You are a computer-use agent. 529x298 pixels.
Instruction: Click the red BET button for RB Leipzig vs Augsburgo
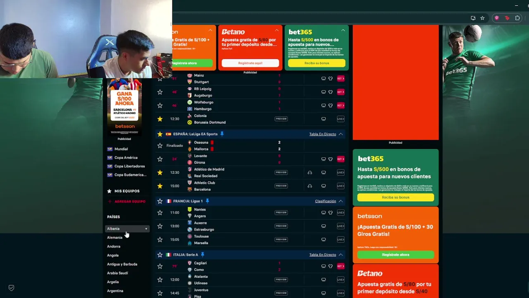(341, 92)
